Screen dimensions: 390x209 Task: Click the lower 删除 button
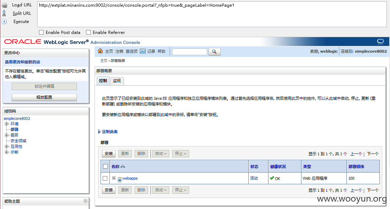coord(141,190)
